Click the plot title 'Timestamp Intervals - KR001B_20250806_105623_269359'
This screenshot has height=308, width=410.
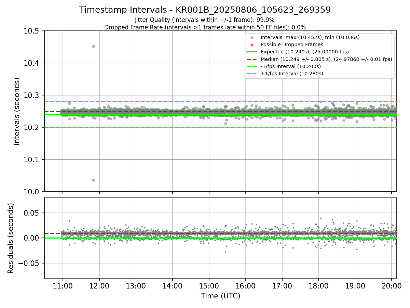(x=205, y=10)
